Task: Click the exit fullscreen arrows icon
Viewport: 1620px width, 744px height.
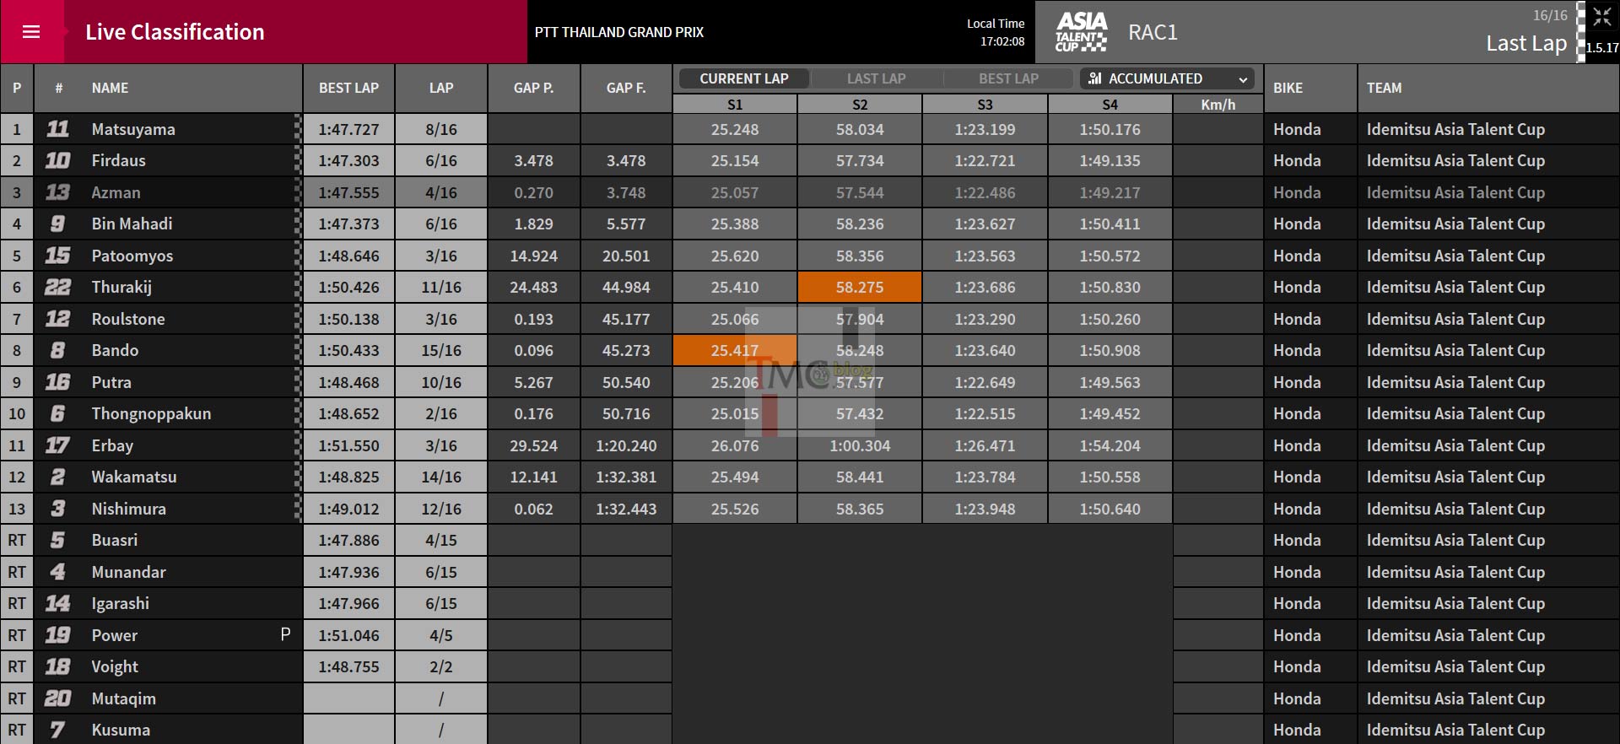Action: tap(1602, 17)
